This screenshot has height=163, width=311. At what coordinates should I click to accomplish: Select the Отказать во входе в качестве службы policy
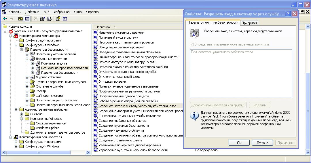[127, 72]
